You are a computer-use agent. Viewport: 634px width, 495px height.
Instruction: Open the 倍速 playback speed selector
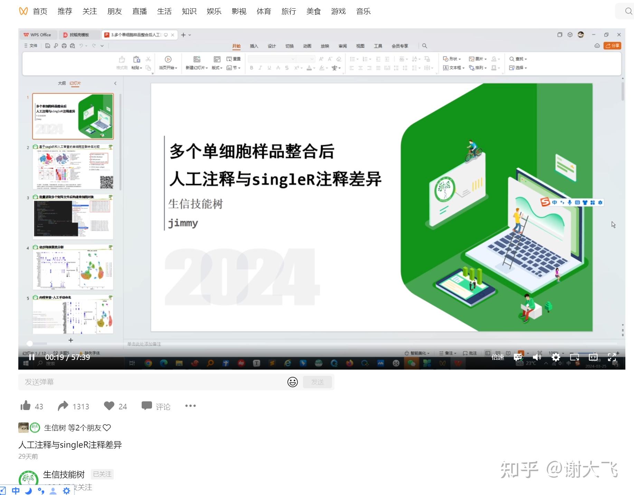(x=498, y=357)
